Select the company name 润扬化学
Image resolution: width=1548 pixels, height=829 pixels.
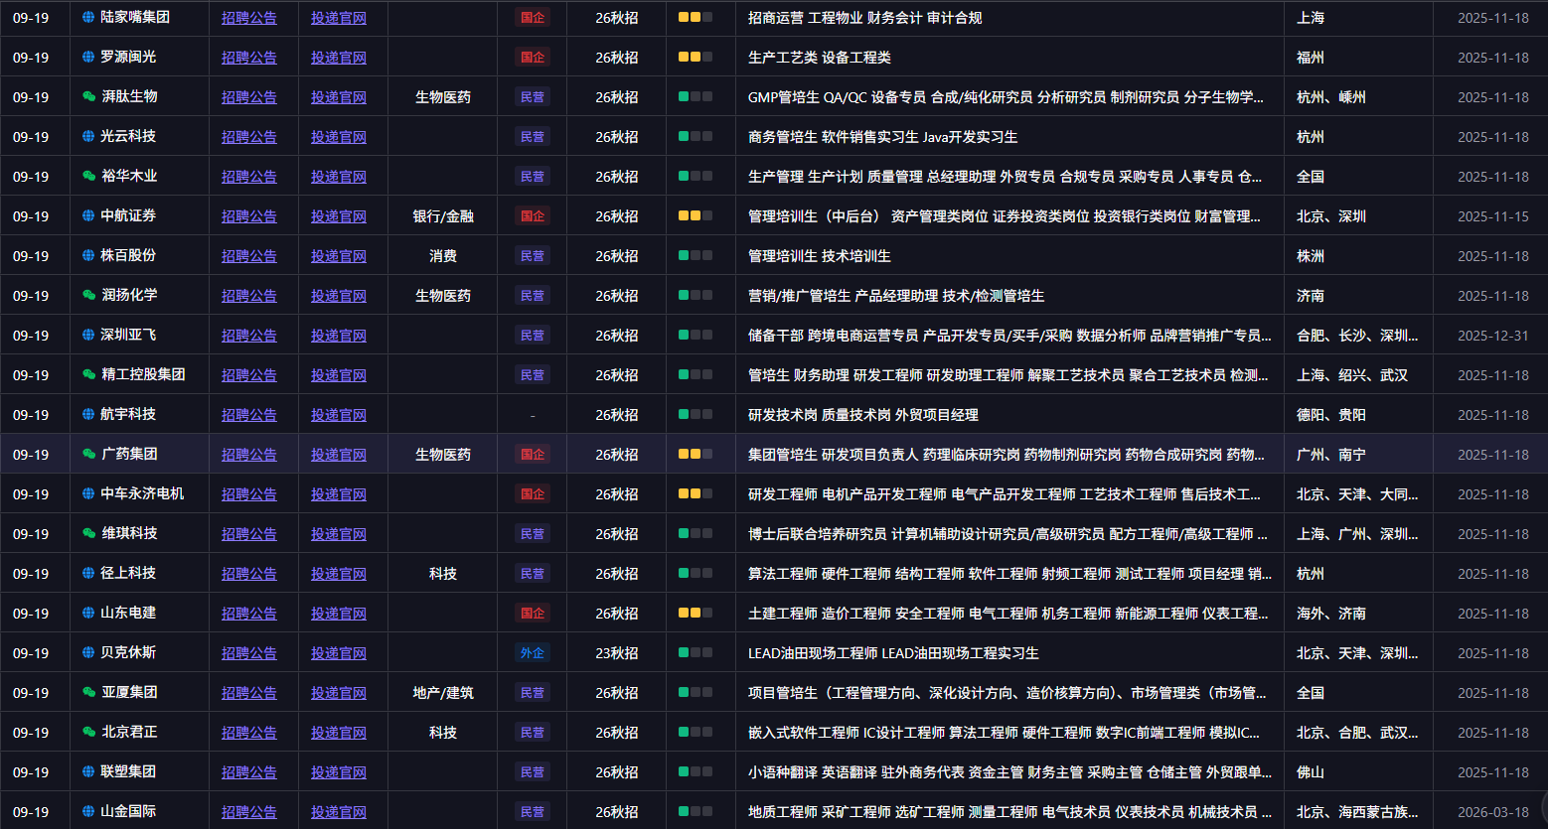click(129, 295)
